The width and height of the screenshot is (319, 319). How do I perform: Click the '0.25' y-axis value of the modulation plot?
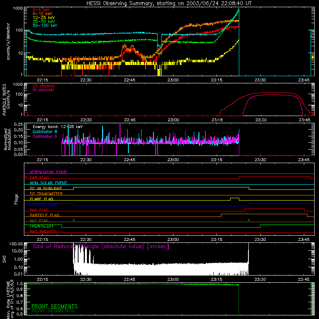point(18,124)
